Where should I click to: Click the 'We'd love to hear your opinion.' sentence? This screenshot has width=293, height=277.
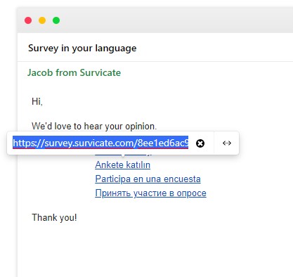[x=94, y=126]
